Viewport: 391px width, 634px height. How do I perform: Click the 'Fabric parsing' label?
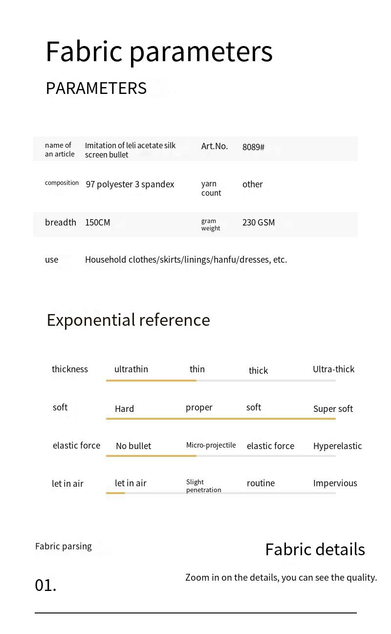[63, 546]
